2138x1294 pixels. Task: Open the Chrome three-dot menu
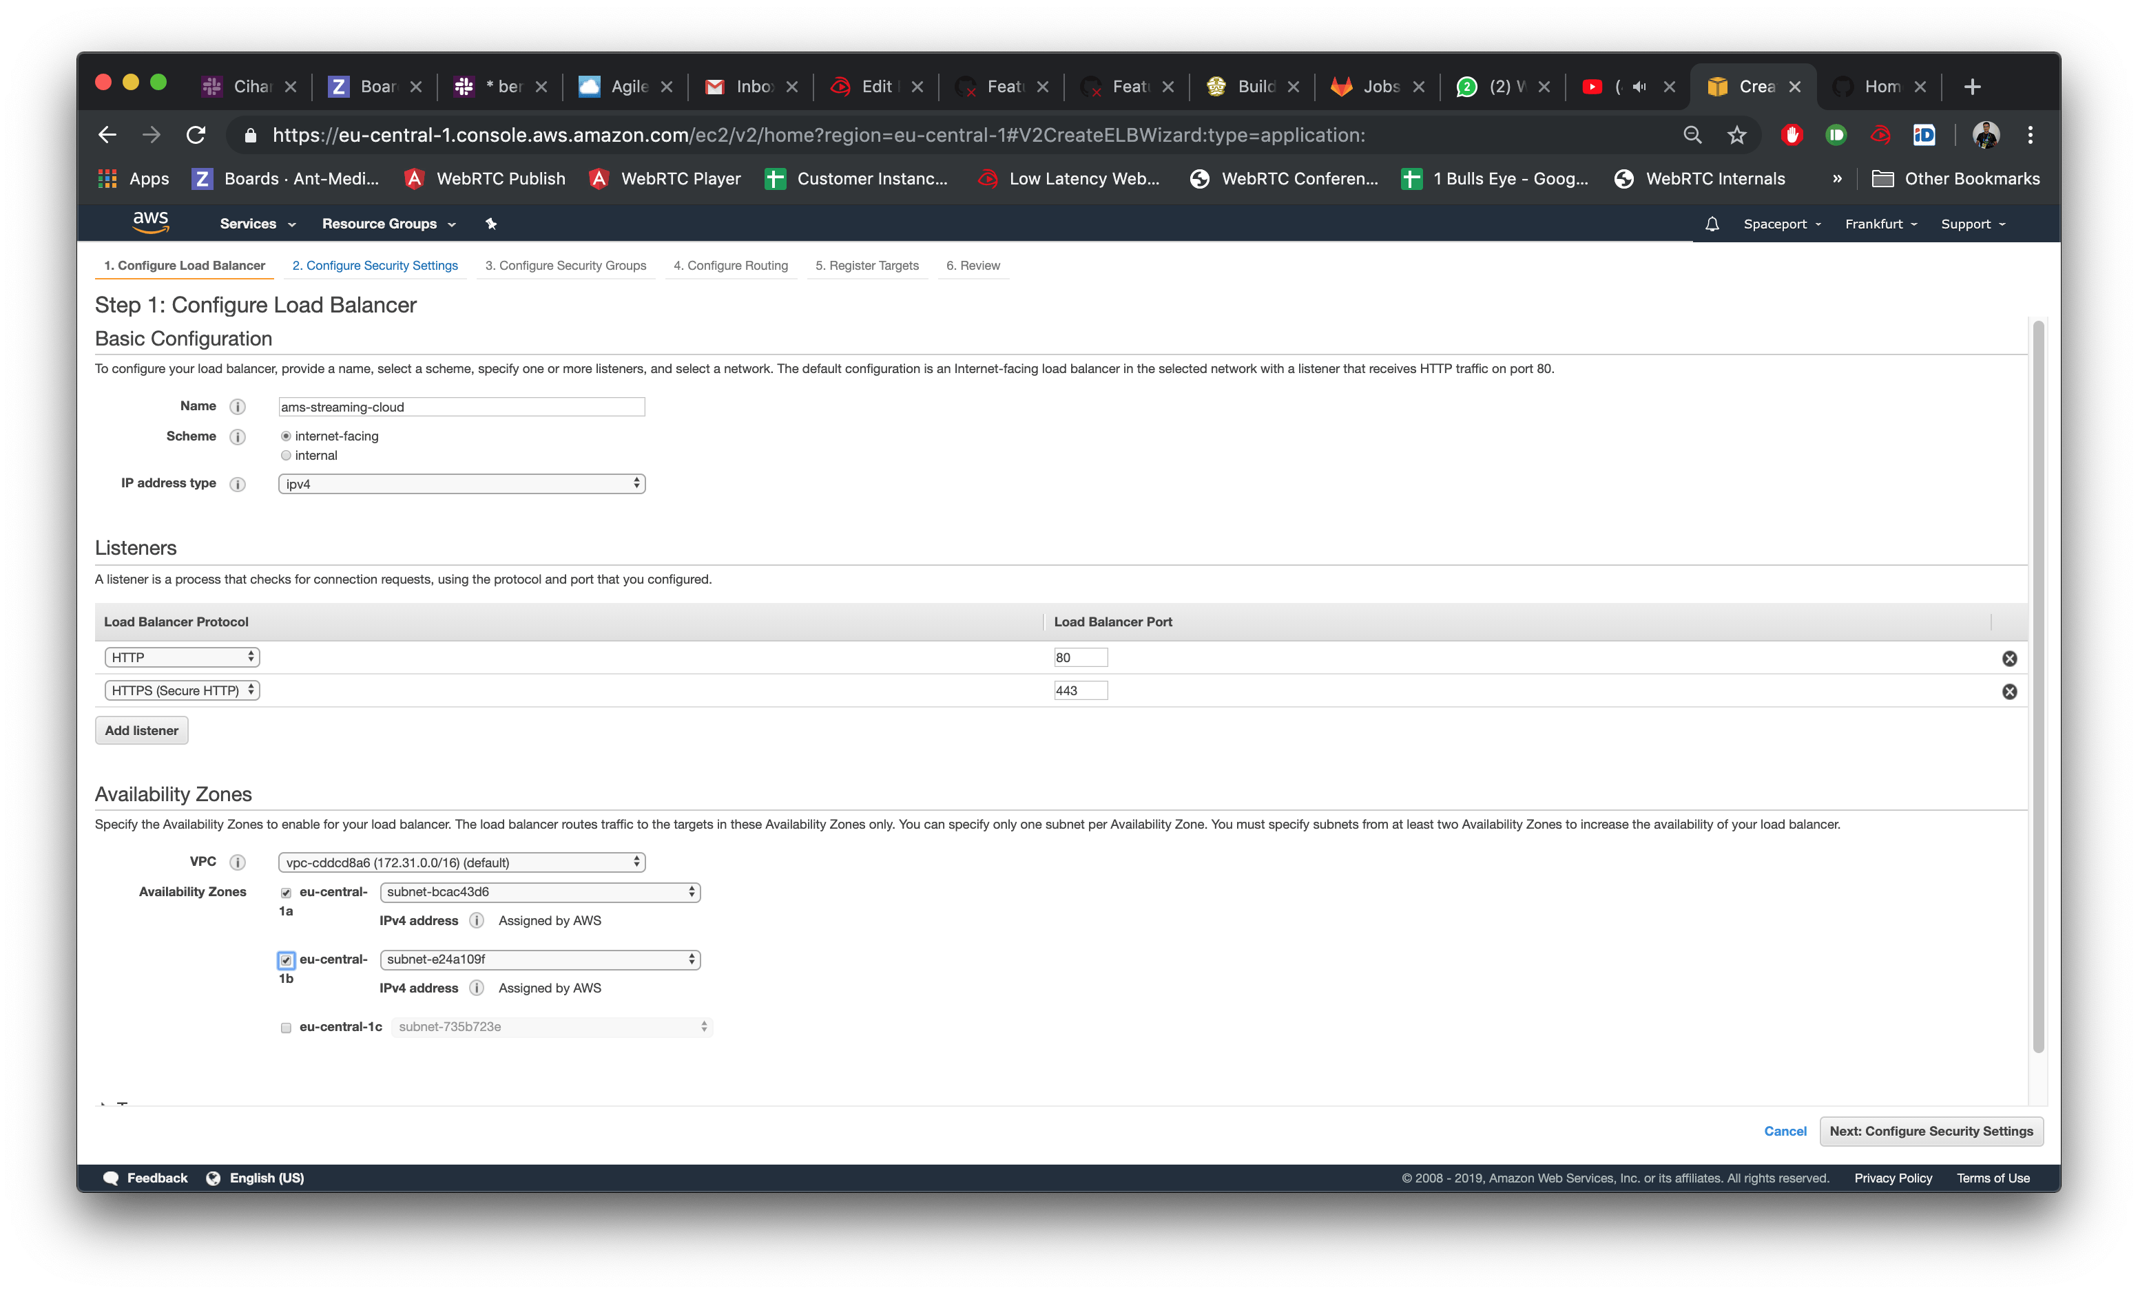(x=2030, y=134)
